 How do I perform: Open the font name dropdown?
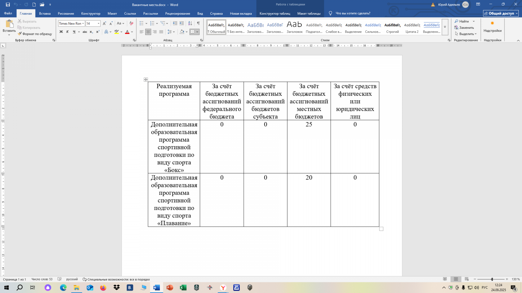click(x=83, y=23)
